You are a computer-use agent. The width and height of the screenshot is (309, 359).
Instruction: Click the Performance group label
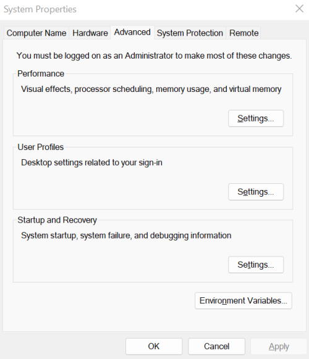41,74
